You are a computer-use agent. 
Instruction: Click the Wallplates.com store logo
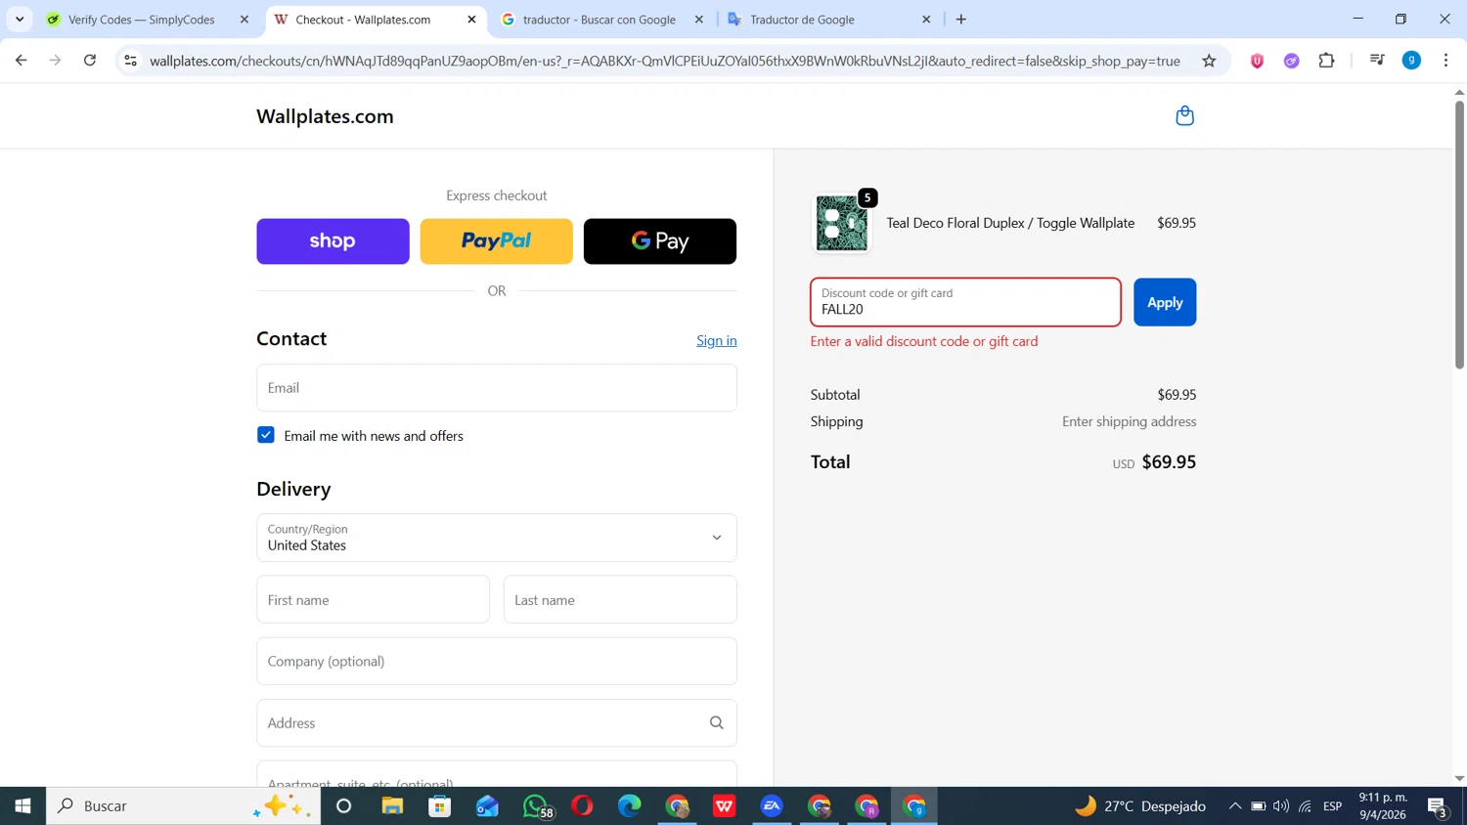tap(325, 116)
